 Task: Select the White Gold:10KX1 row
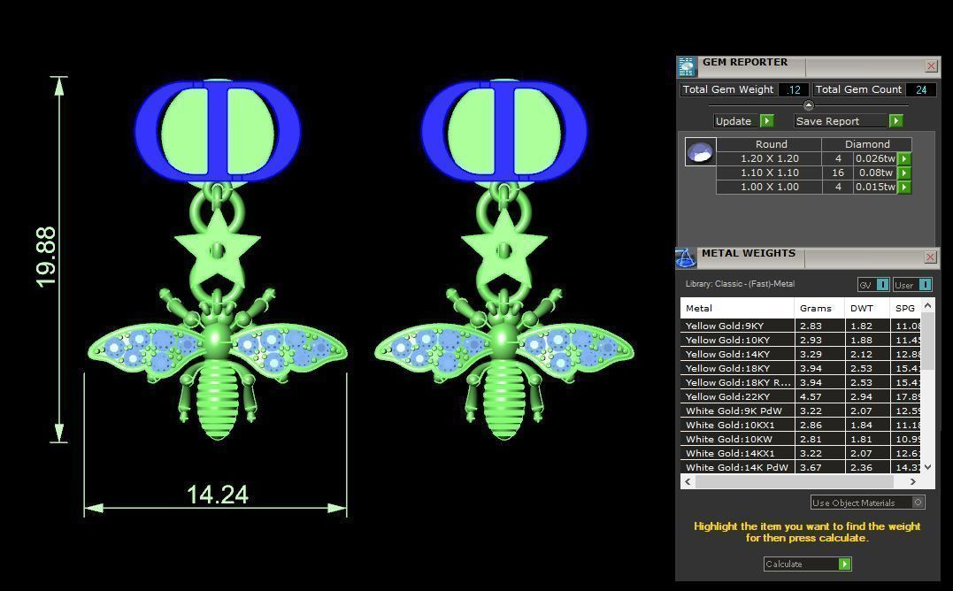click(x=801, y=426)
